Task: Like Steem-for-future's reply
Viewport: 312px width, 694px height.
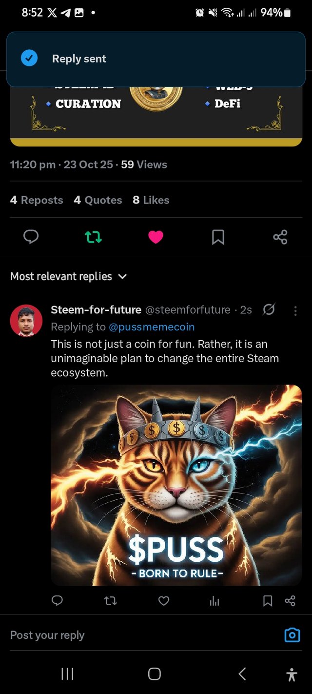Action: 164,601
